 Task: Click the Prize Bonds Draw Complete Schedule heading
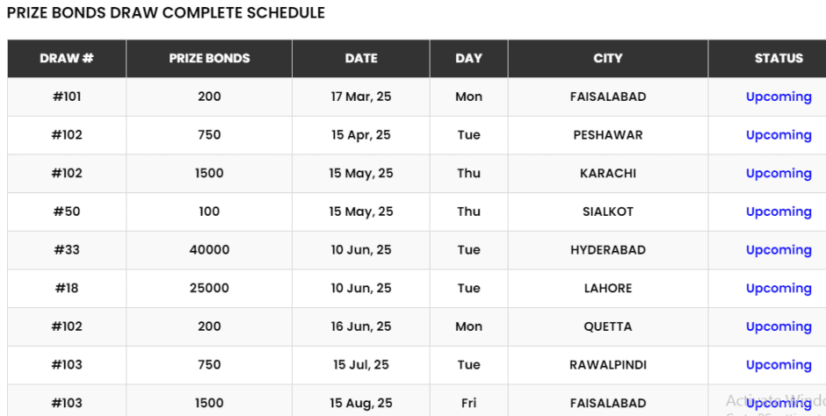pyautogui.click(x=166, y=13)
